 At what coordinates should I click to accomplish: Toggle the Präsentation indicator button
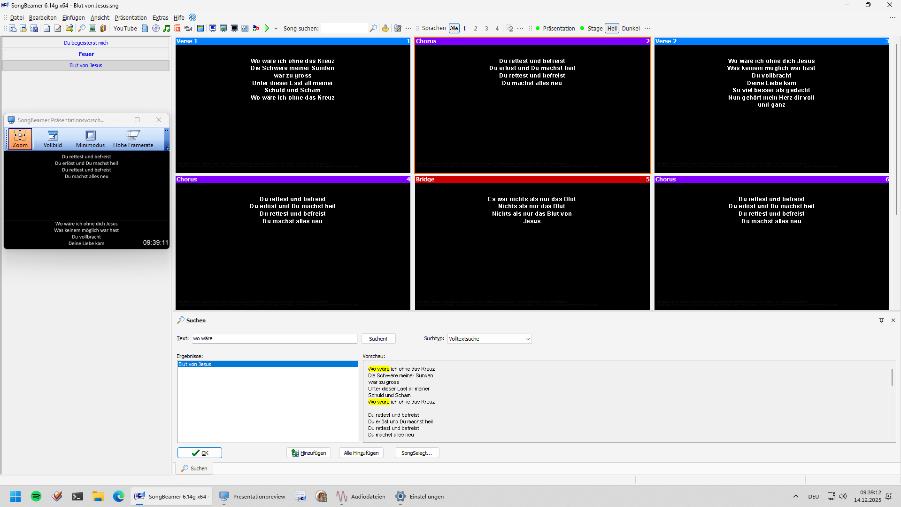pyautogui.click(x=555, y=29)
